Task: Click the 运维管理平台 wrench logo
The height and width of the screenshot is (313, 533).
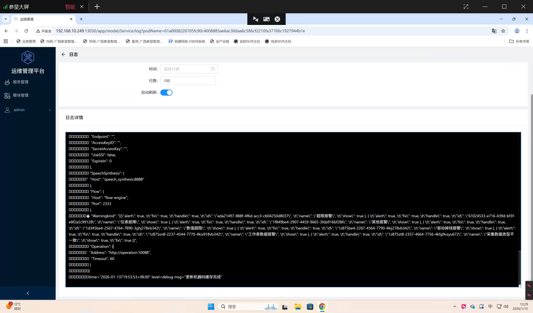Action: click(x=28, y=57)
